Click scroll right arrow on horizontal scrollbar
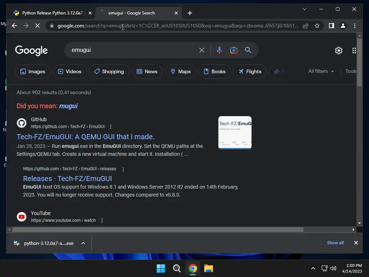 tap(354, 230)
